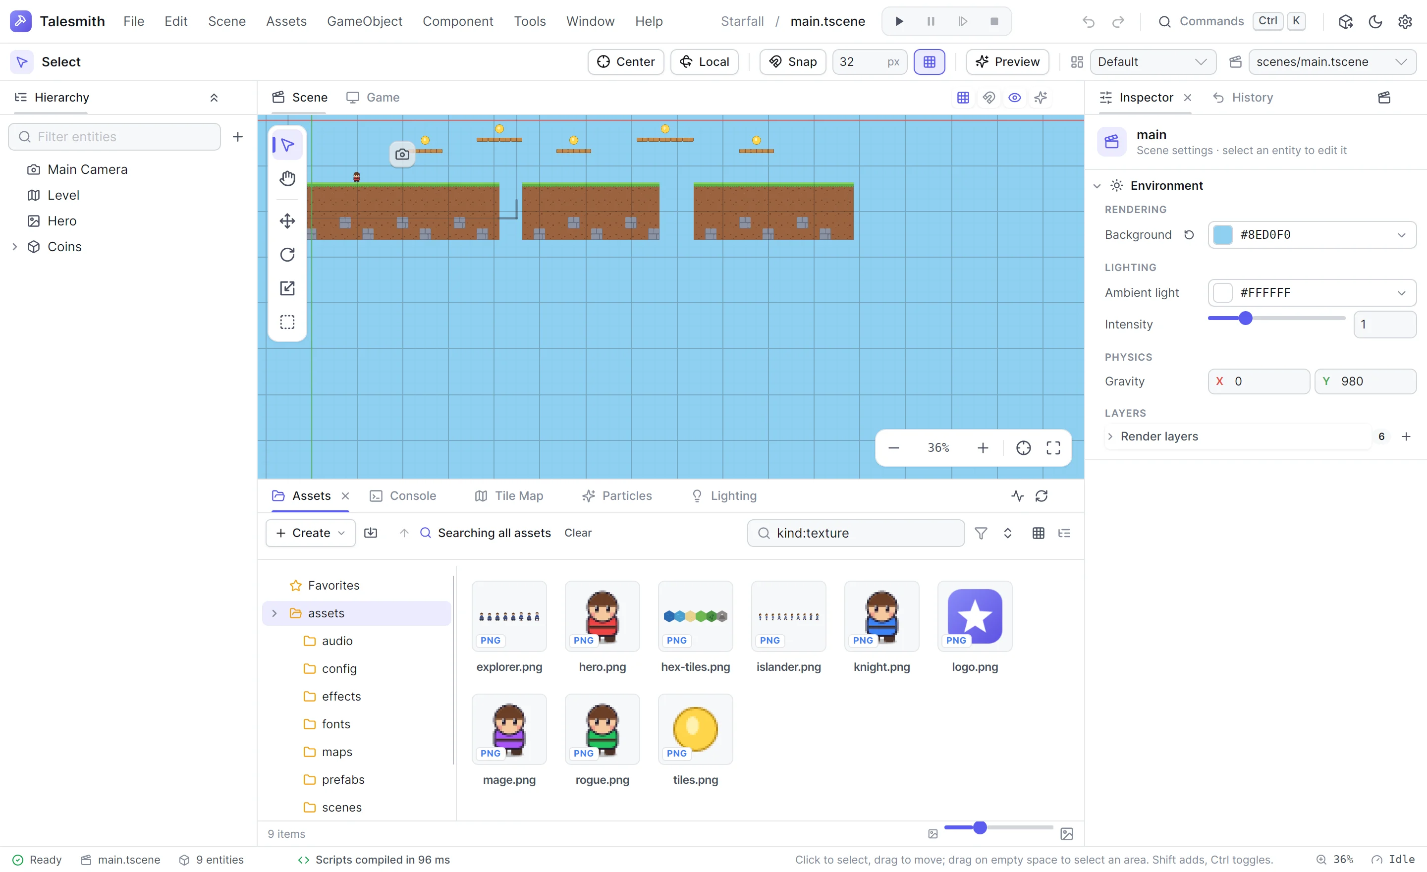Image resolution: width=1427 pixels, height=872 pixels.
Task: Open the Tile Map tab
Action: click(x=509, y=496)
